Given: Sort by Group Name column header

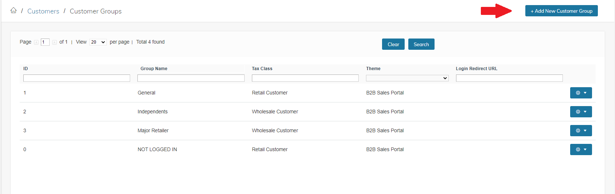Looking at the screenshot, I should pyautogui.click(x=154, y=69).
